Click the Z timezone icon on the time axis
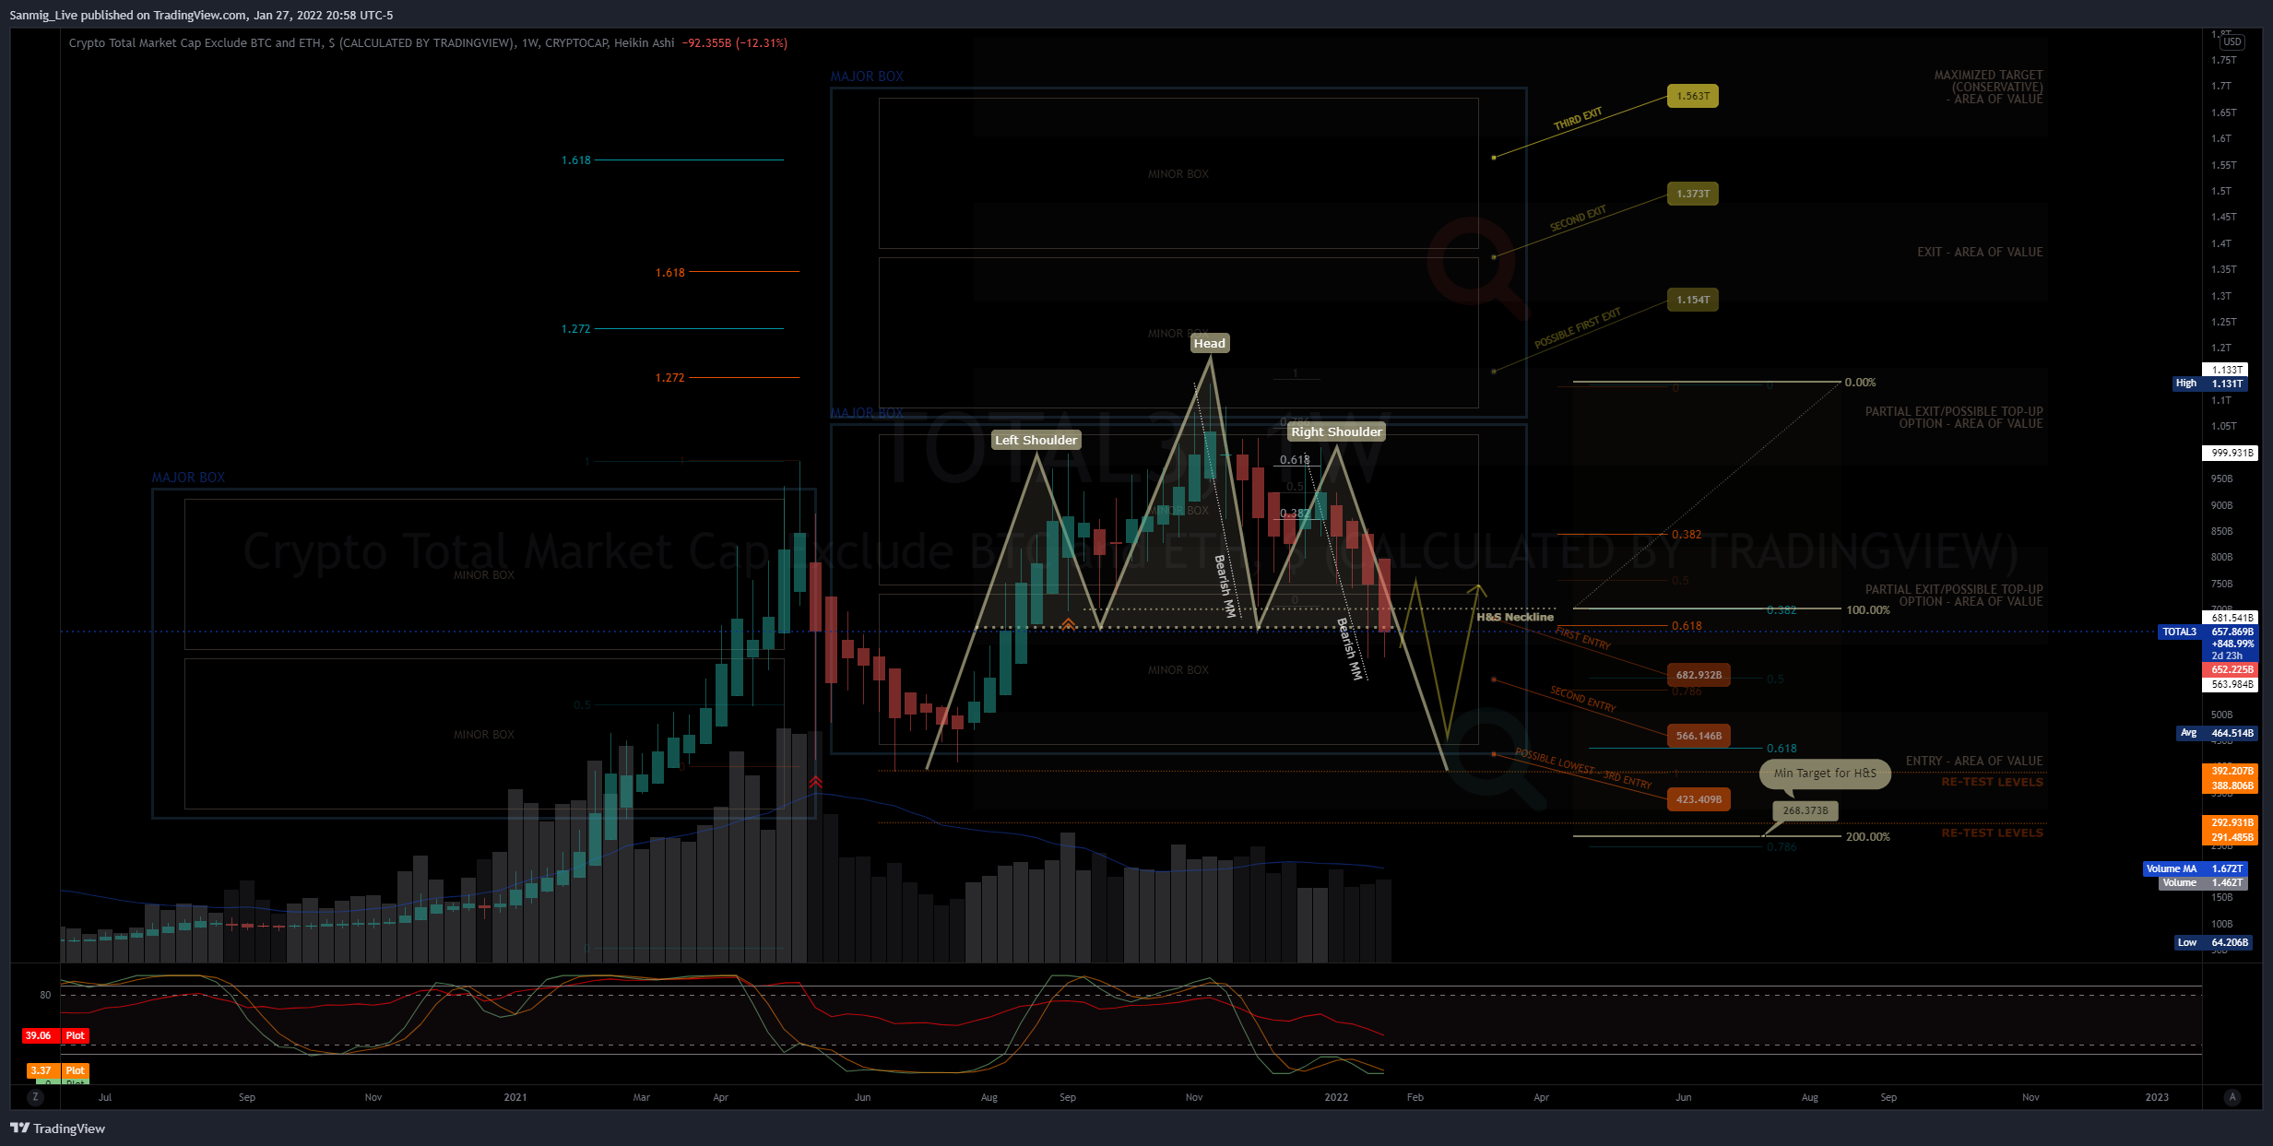 pyautogui.click(x=35, y=1097)
